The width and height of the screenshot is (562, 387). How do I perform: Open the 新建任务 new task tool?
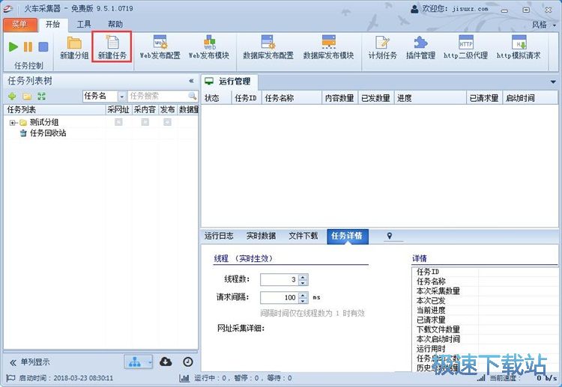[112, 47]
